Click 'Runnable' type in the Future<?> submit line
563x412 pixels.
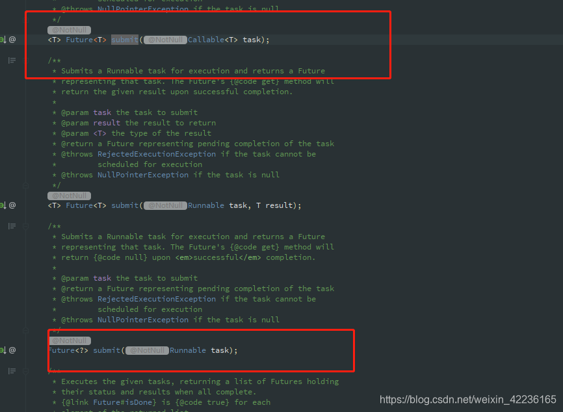pos(188,350)
